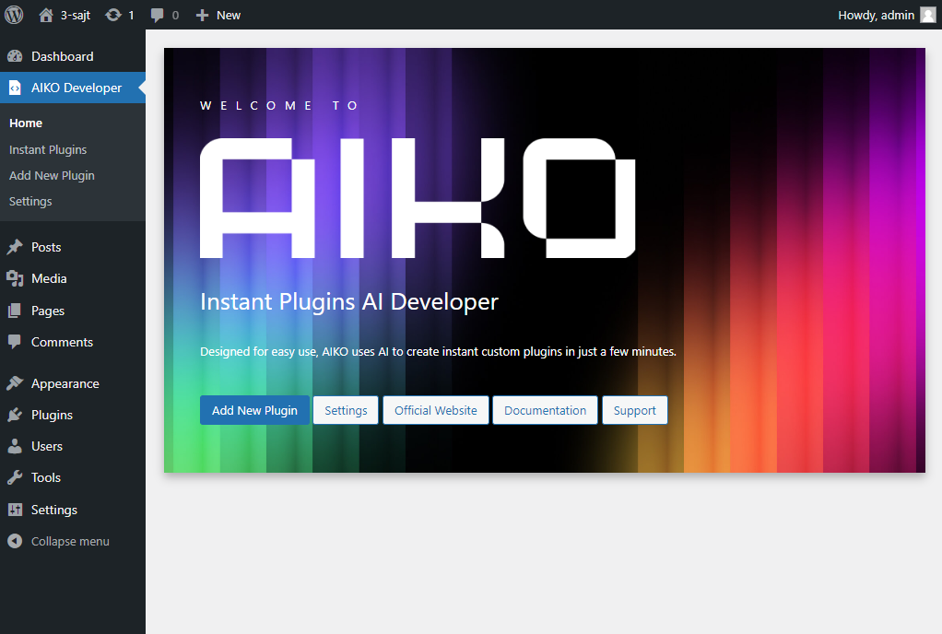This screenshot has height=634, width=942.
Task: Click the AIKO Developer code icon
Action: click(15, 88)
